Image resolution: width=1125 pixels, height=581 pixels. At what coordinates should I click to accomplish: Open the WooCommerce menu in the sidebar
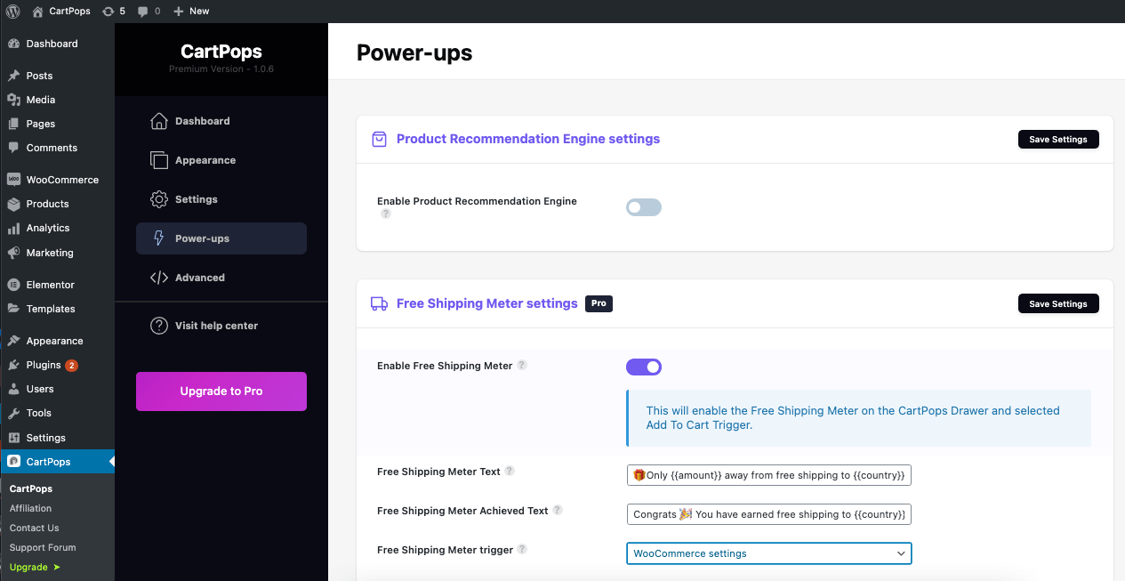57,179
